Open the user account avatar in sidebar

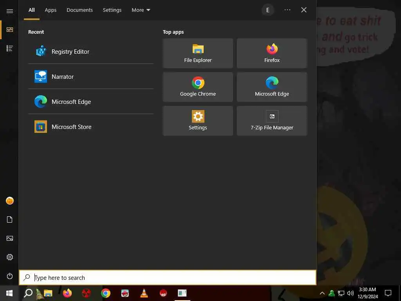(x=9, y=201)
